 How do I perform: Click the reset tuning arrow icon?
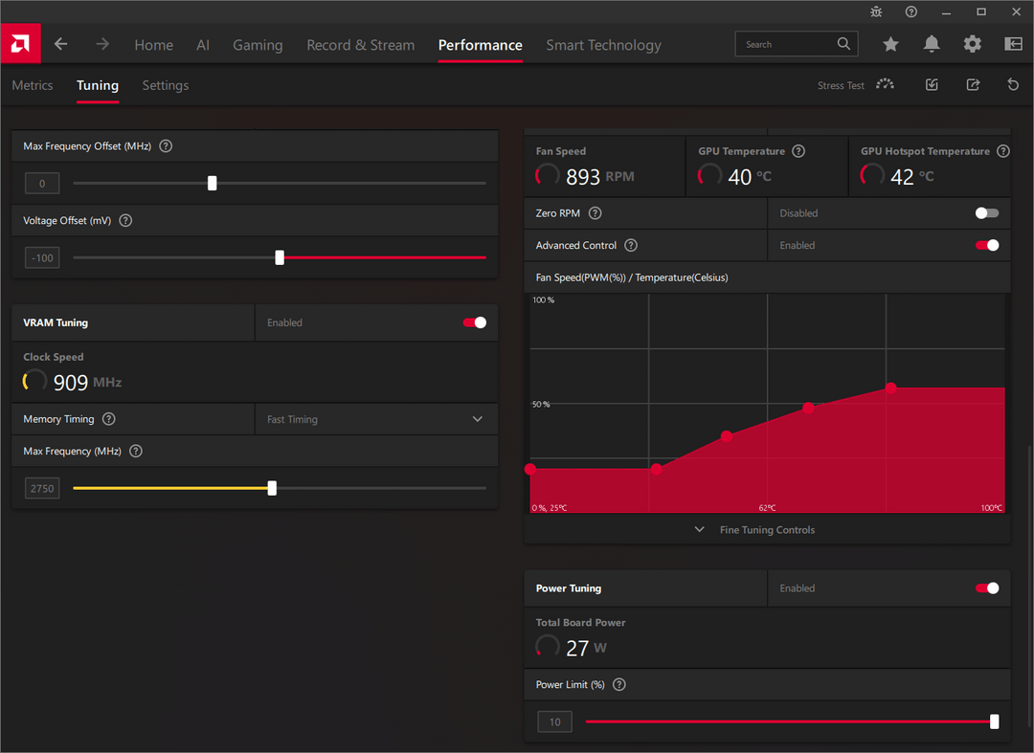(x=1013, y=85)
